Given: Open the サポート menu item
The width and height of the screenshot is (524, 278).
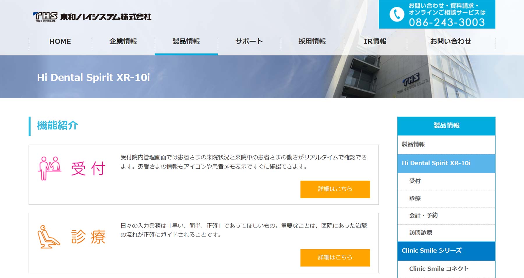Looking at the screenshot, I should point(249,41).
